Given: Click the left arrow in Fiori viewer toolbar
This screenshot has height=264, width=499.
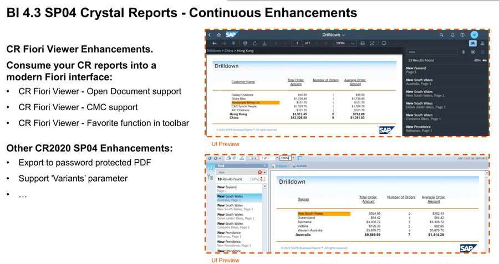Looking at the screenshot, I should tap(215, 43).
